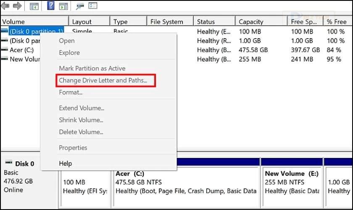This screenshot has width=353, height=210.
Task: Sort by the Volume column header
Action: (x=34, y=21)
